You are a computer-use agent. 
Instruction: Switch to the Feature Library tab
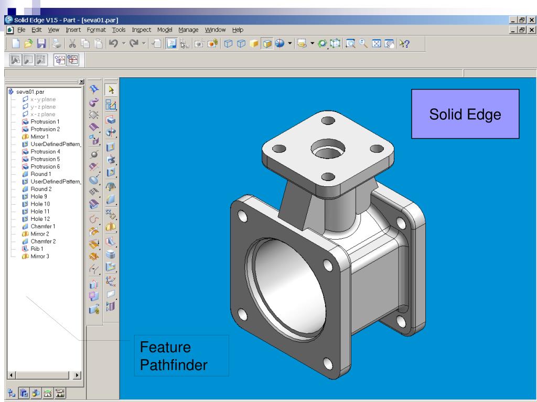(24, 393)
